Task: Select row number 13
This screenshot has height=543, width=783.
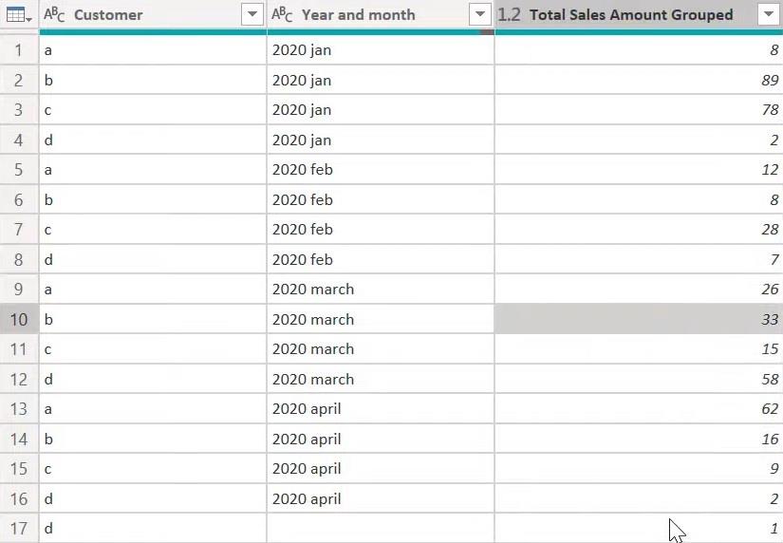Action: (19, 409)
